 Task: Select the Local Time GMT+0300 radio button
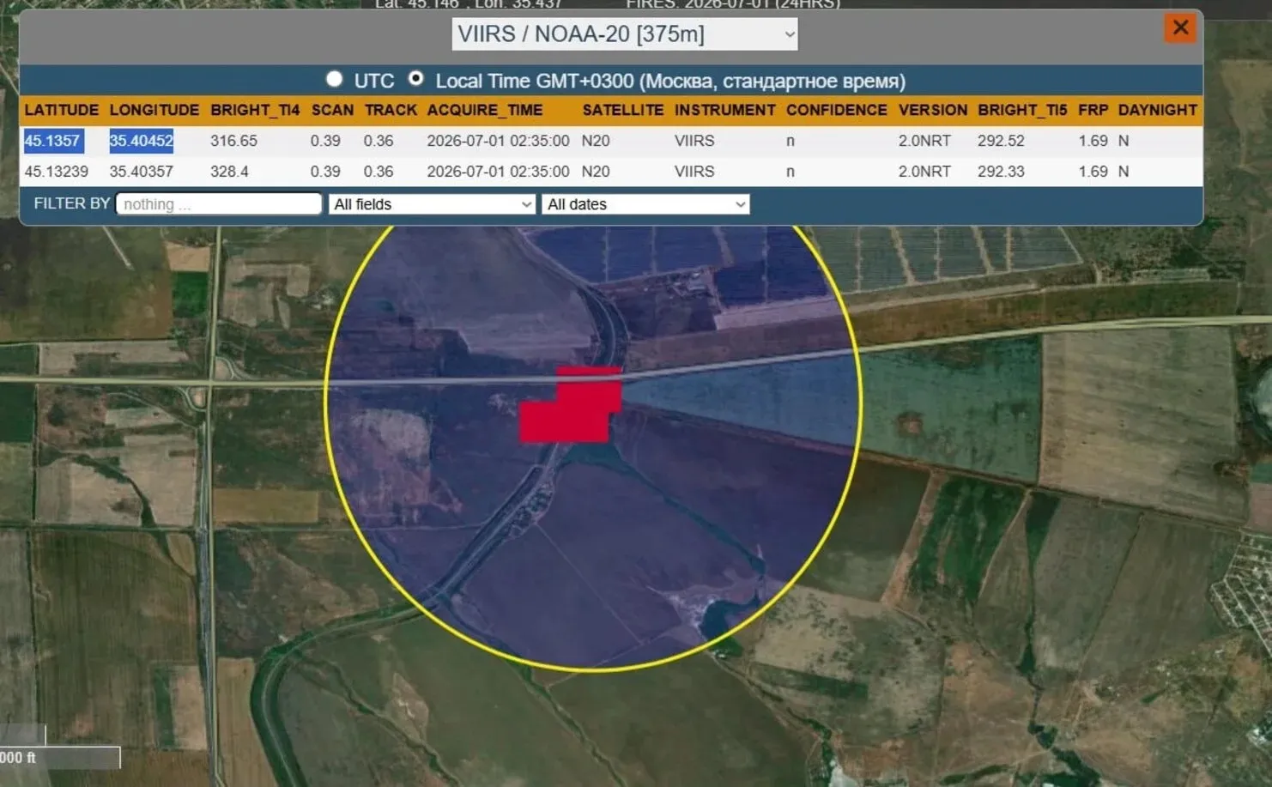[415, 79]
